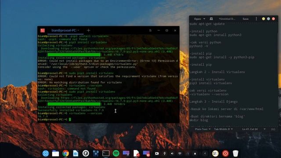Screen dimensions: 281x158
Task: Click the battery tray icon in the dock
Action: [195, 153]
